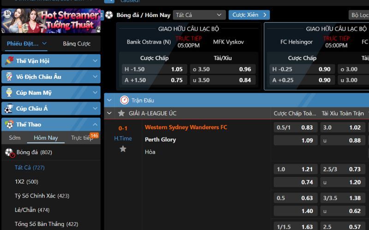Screen dimensions: 369x230
Task: Expand the Cúp Châu Á chevron
Action: [95, 109]
